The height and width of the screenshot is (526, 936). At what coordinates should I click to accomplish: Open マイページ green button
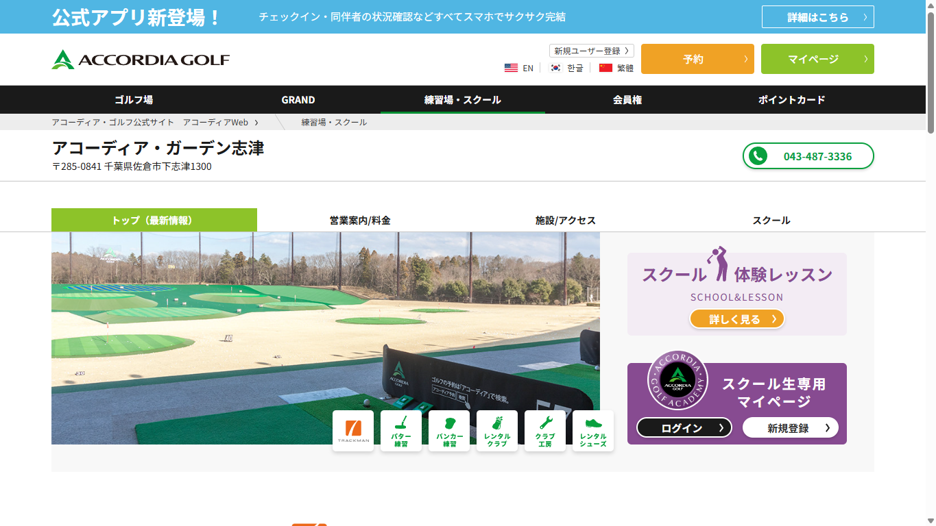[x=817, y=59]
